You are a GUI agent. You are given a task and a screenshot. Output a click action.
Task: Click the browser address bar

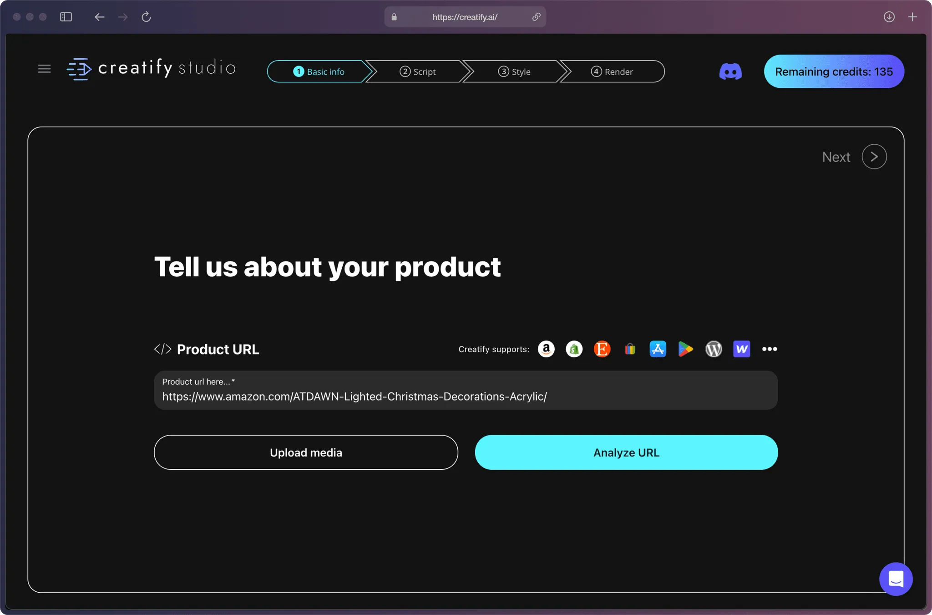(465, 17)
